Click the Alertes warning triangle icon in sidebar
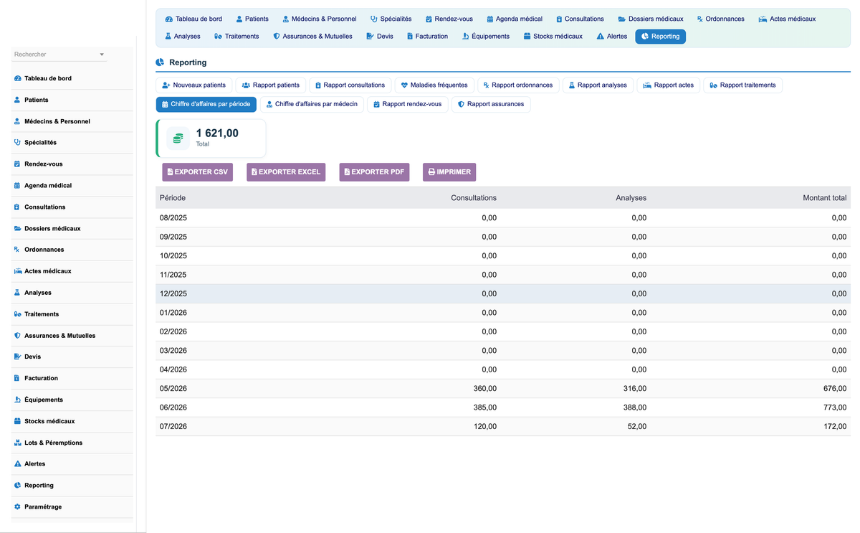 coord(17,464)
